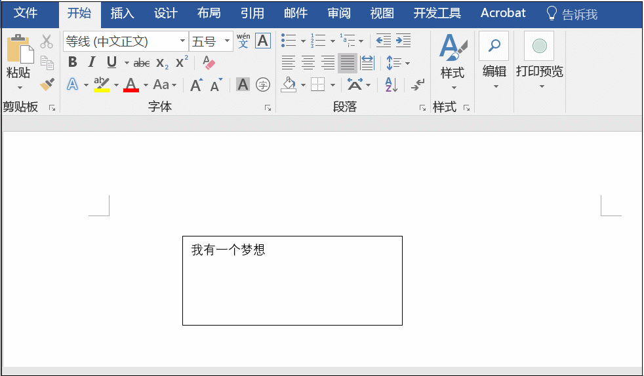This screenshot has width=644, height=376.
Task: Toggle superscript formatting
Action: (182, 62)
